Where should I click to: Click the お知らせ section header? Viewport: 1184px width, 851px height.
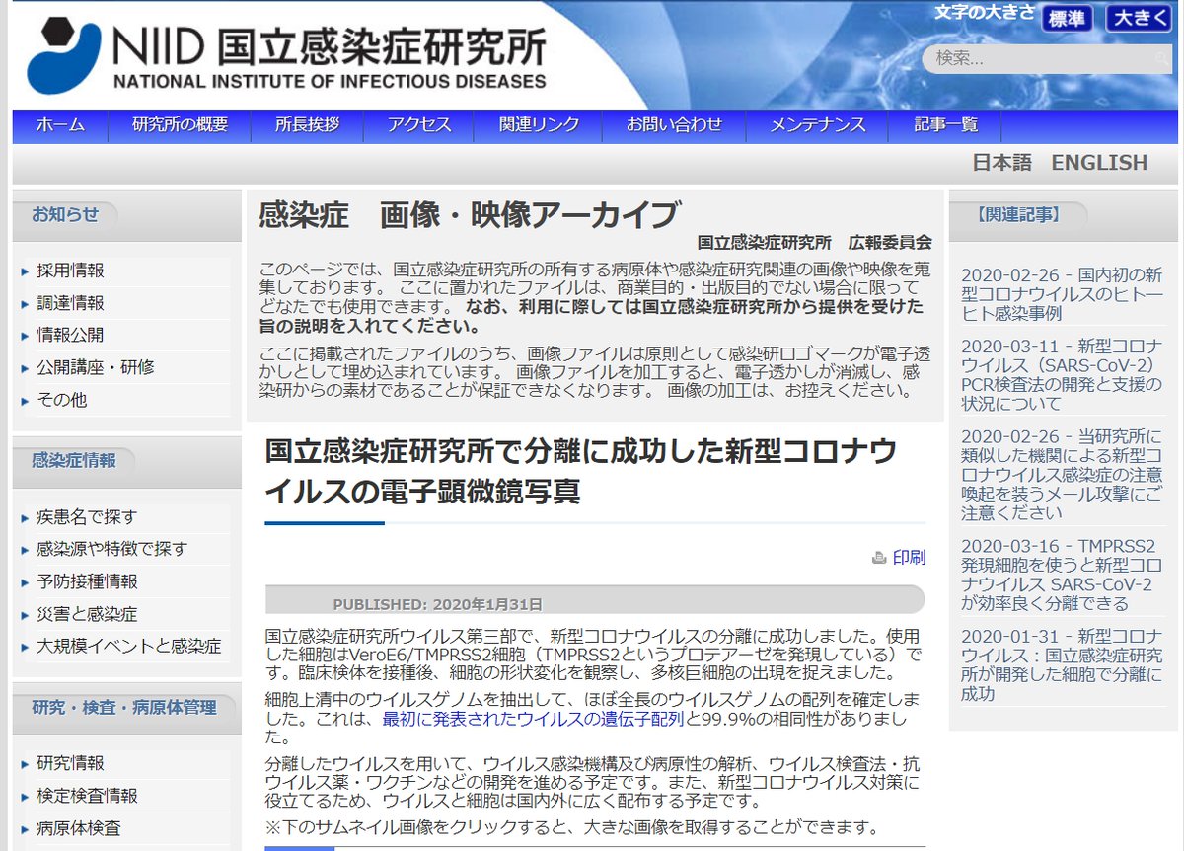[65, 214]
